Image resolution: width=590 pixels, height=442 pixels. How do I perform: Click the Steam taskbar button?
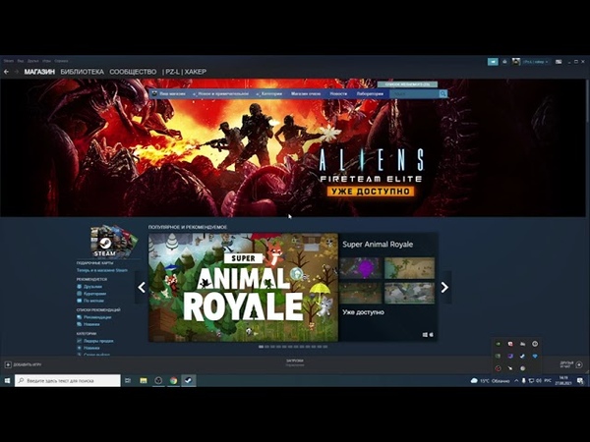tap(189, 381)
